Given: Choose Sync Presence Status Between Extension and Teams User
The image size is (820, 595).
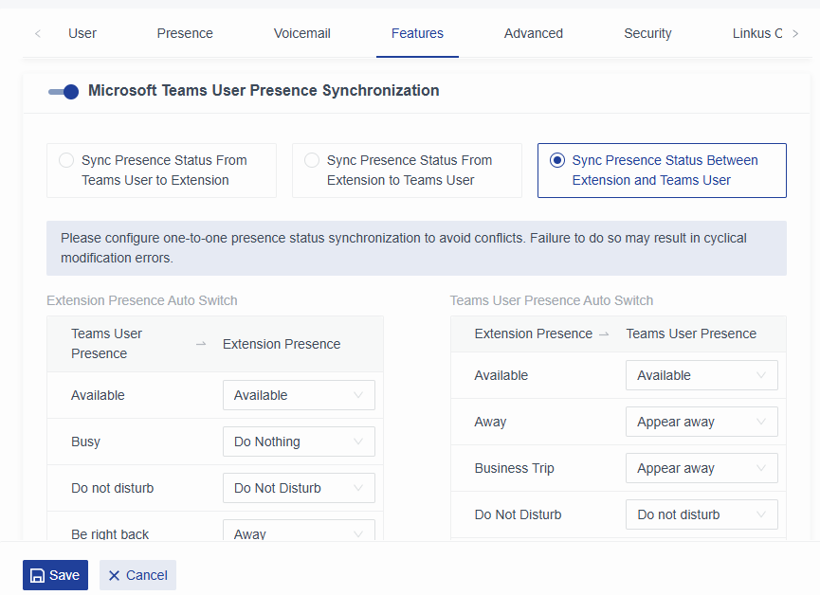Looking at the screenshot, I should pyautogui.click(x=557, y=161).
